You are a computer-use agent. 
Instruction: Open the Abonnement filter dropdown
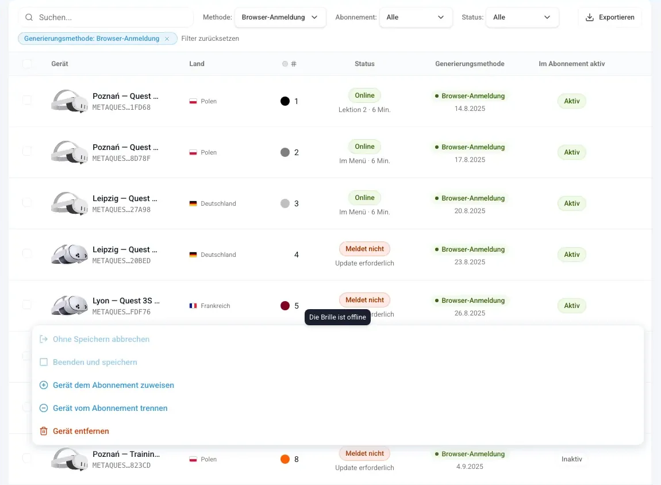click(x=416, y=17)
